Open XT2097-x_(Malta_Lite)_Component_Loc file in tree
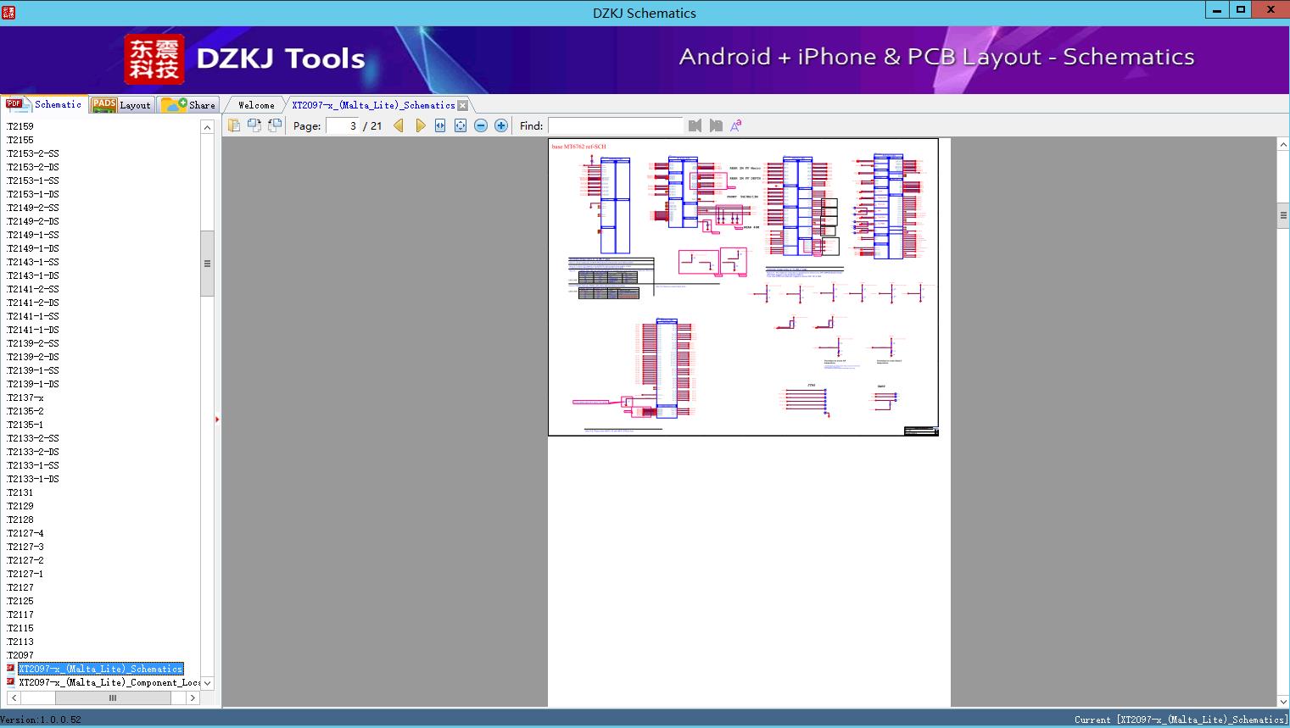Image resolution: width=1290 pixels, height=728 pixels. tap(109, 682)
